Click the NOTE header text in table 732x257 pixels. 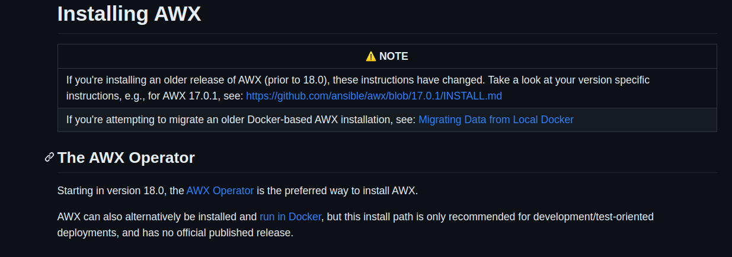(x=394, y=56)
